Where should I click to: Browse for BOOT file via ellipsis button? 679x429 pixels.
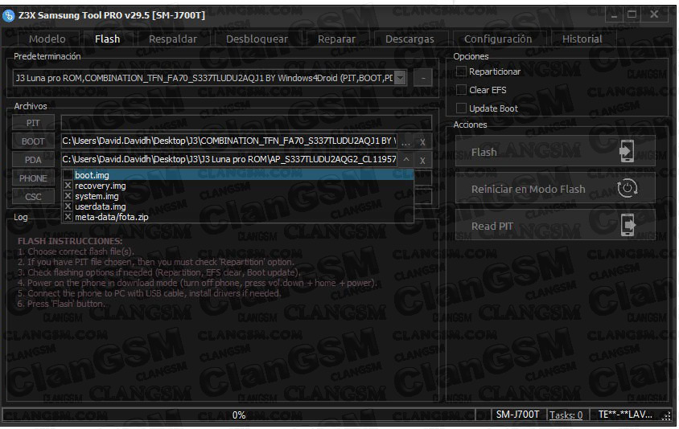tap(405, 142)
